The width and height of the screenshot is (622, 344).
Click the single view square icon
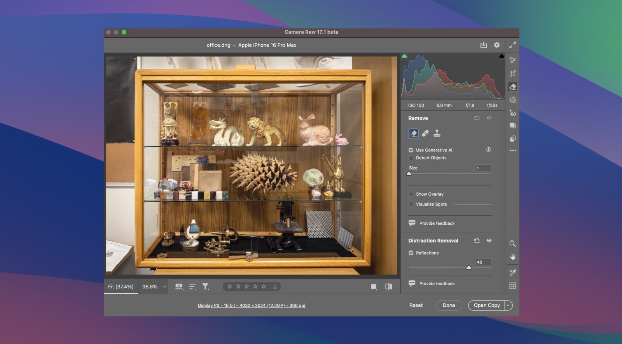[x=374, y=287]
